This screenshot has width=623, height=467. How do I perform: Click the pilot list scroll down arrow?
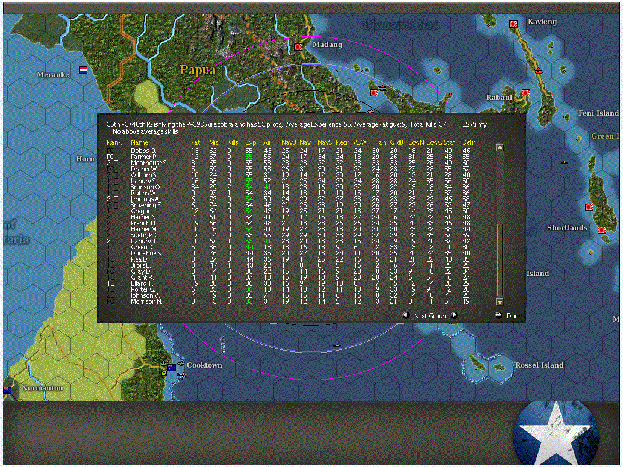(x=500, y=302)
